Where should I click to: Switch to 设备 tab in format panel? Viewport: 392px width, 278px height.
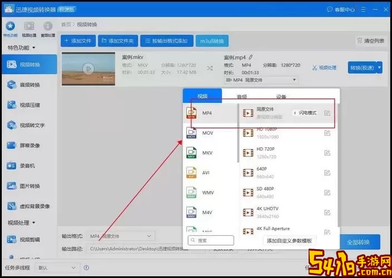point(281,97)
